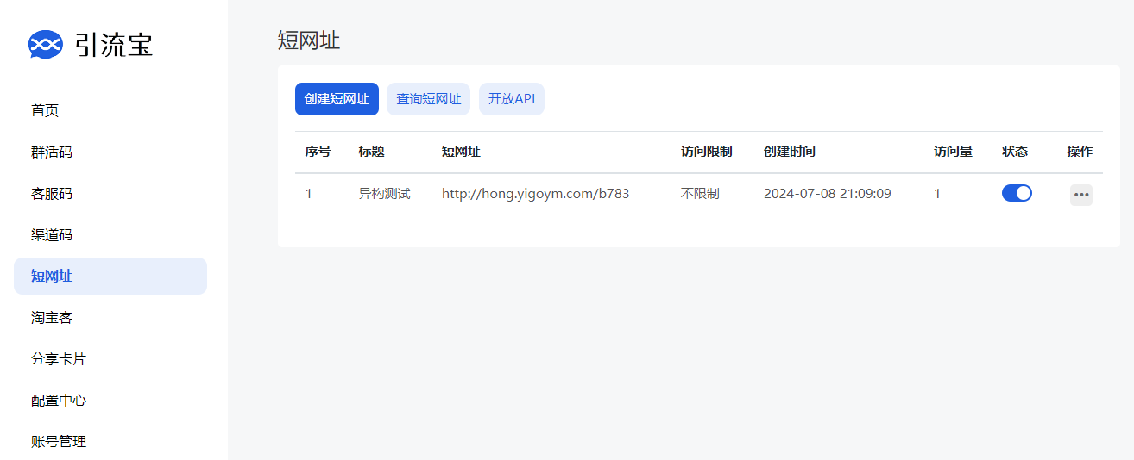The width and height of the screenshot is (1134, 460).
Task: Select the 异构测试 title cell
Action: tap(384, 194)
